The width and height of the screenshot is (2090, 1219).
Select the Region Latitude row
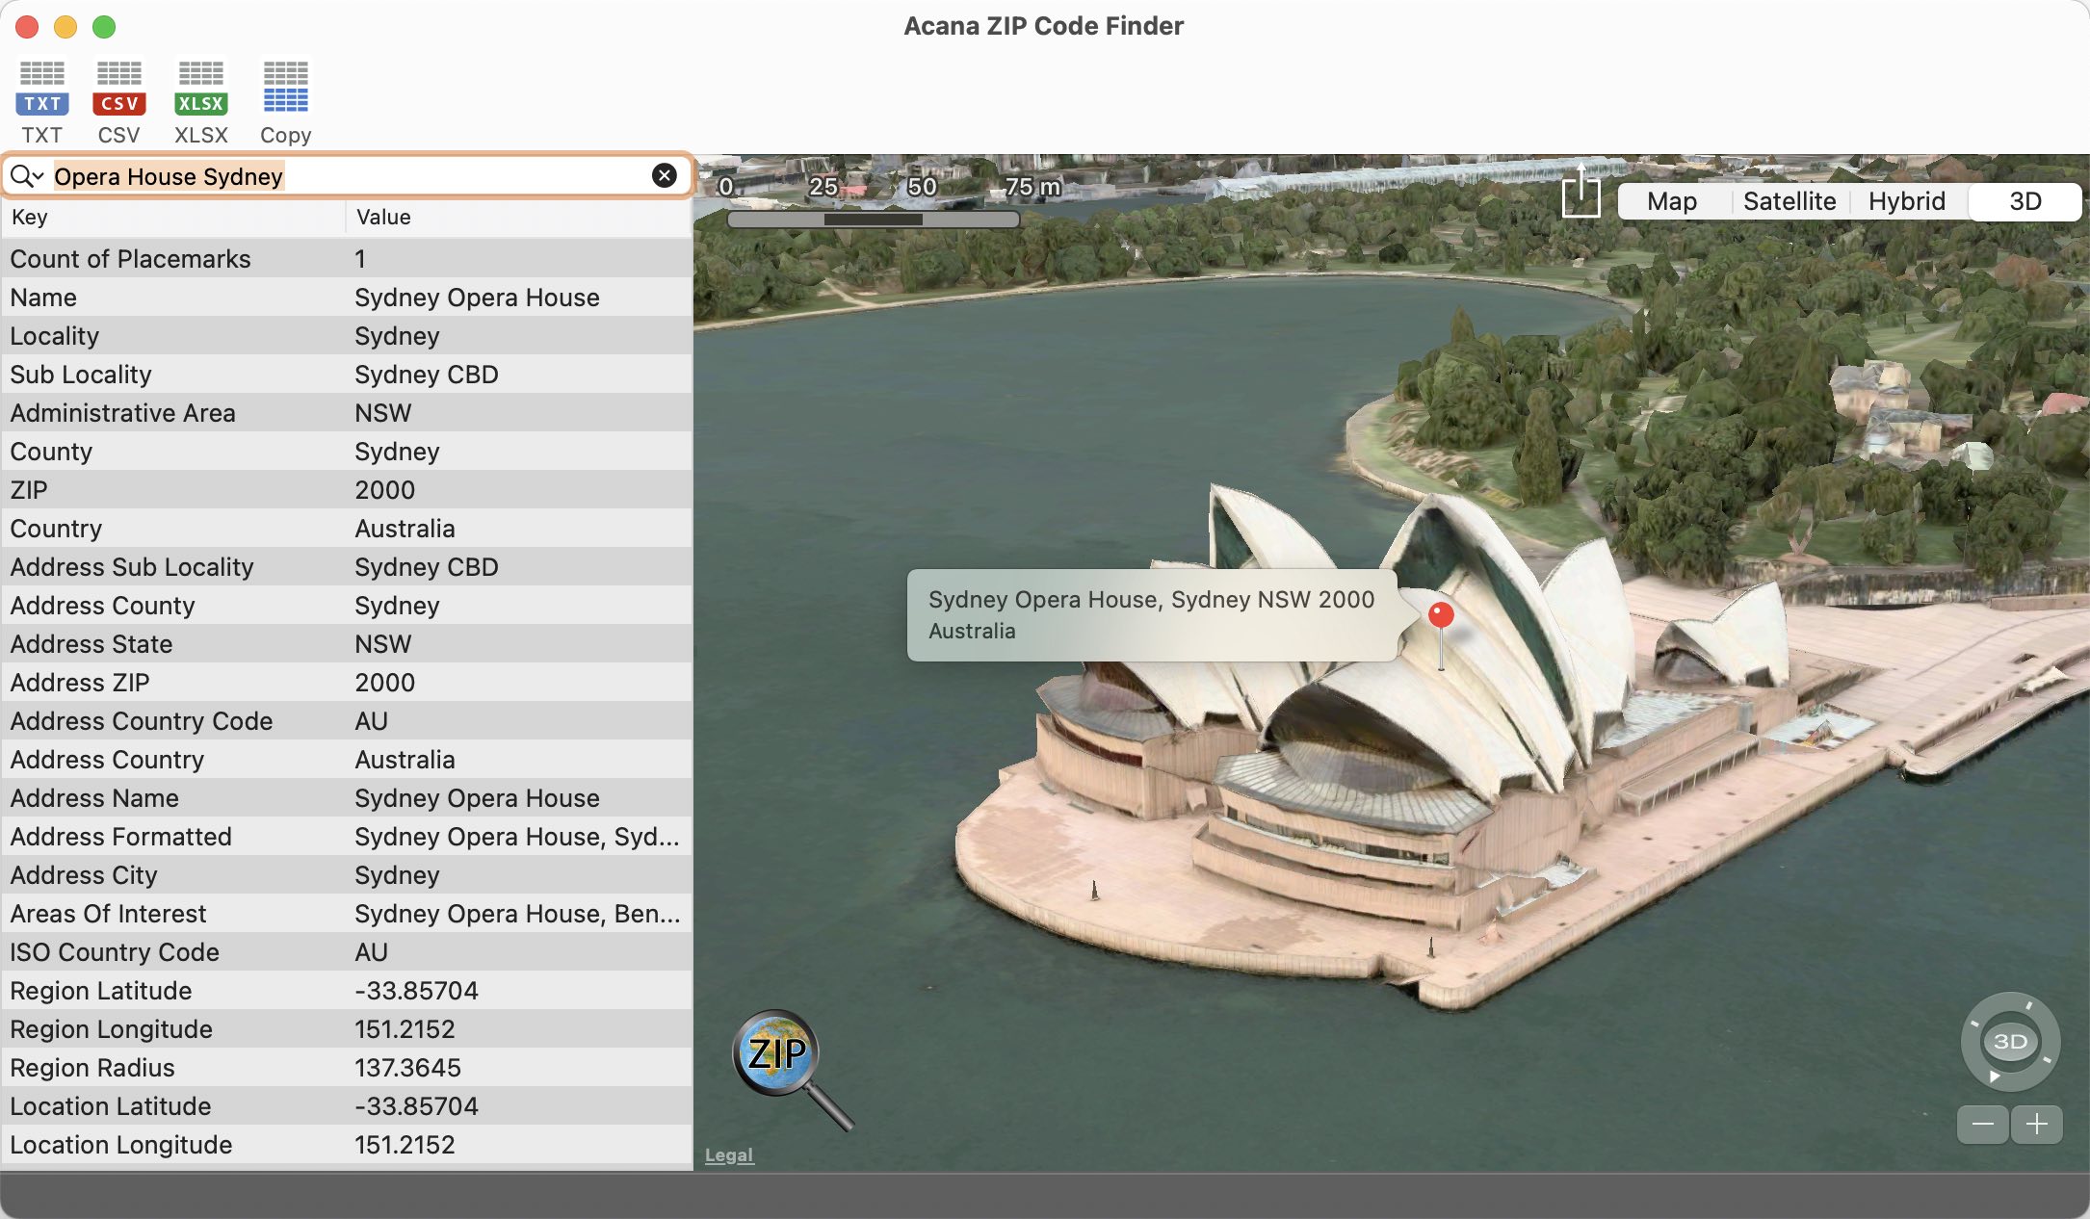[x=347, y=991]
